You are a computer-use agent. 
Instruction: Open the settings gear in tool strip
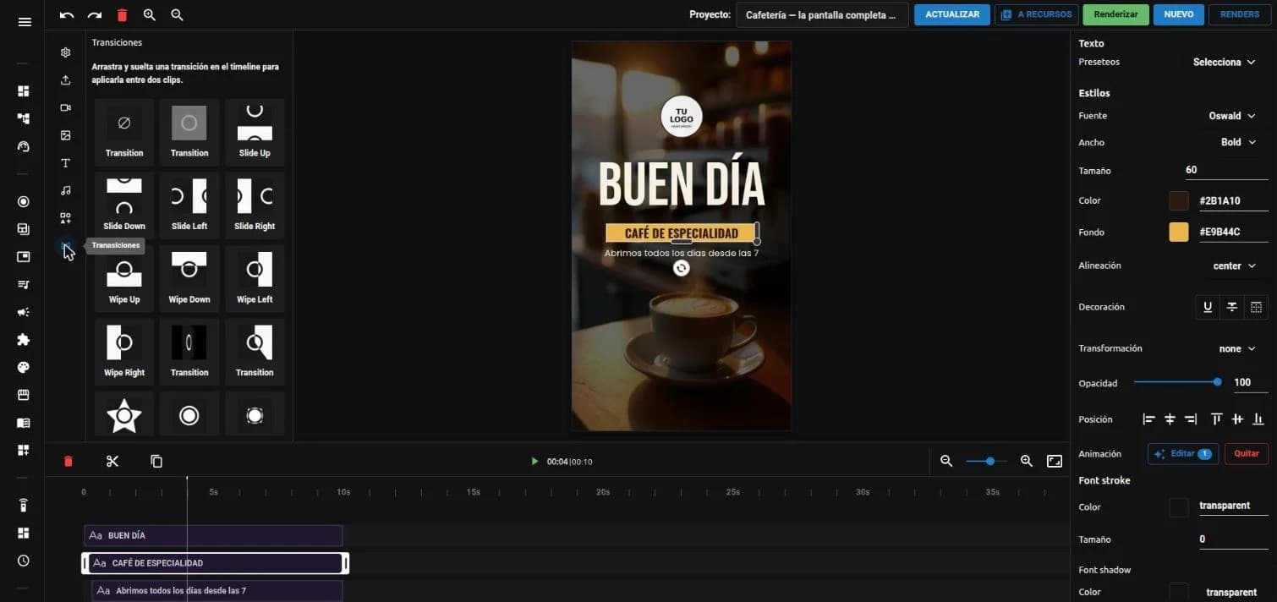pyautogui.click(x=66, y=52)
